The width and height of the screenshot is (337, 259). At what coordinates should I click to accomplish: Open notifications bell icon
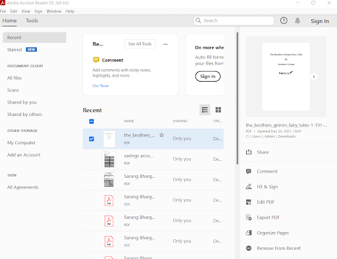(x=298, y=20)
